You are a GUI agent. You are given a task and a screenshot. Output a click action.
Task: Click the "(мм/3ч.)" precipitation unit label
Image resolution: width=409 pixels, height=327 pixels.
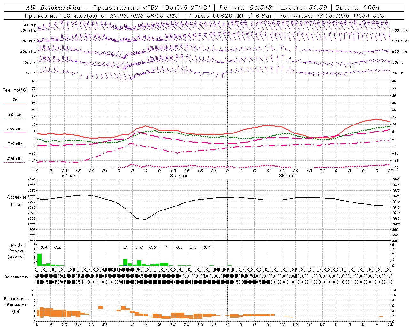pos(16,245)
